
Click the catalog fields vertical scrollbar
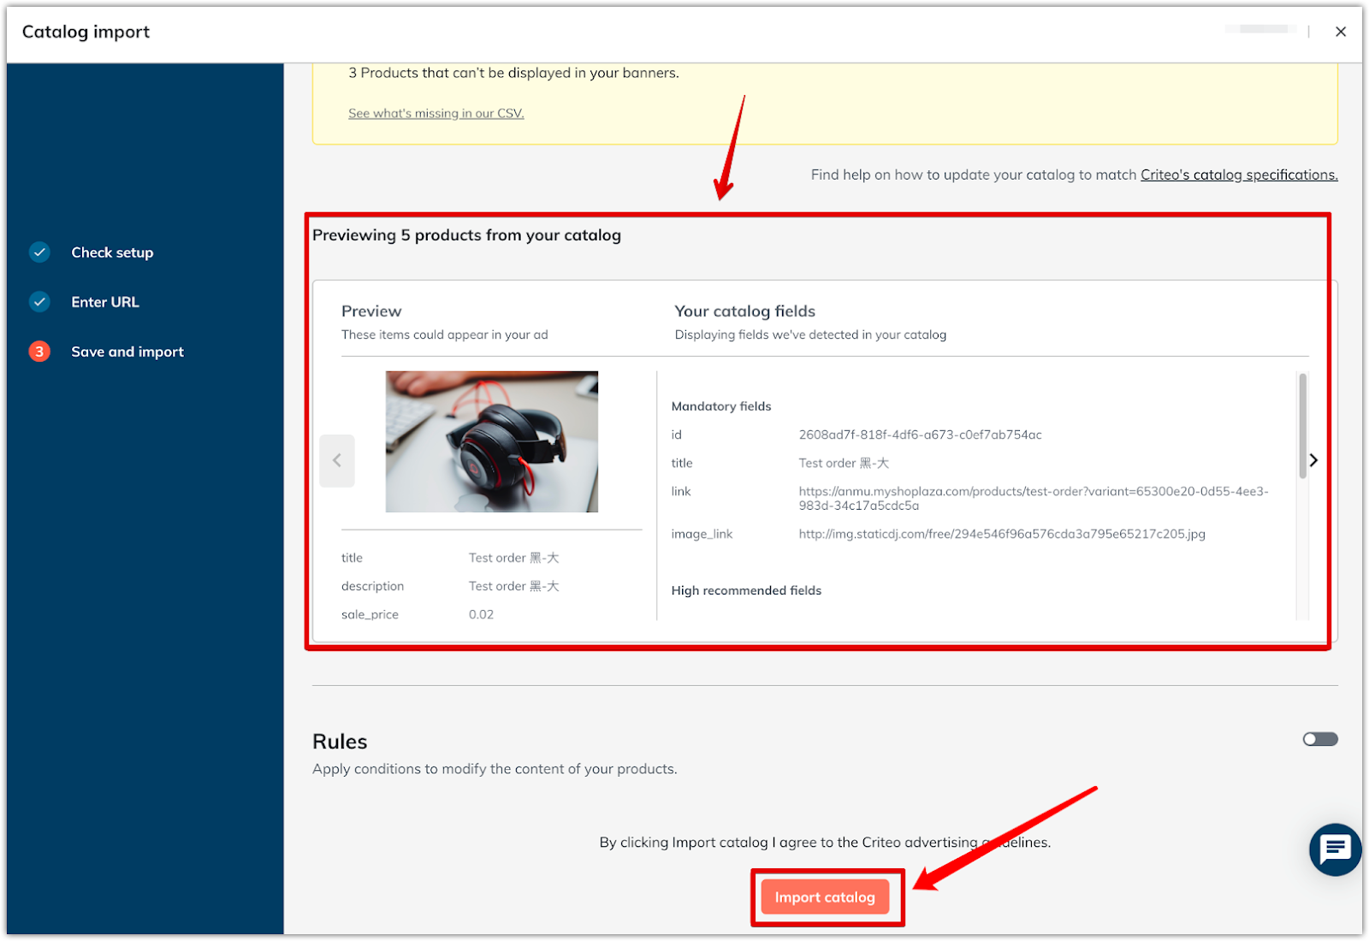[x=1302, y=426]
